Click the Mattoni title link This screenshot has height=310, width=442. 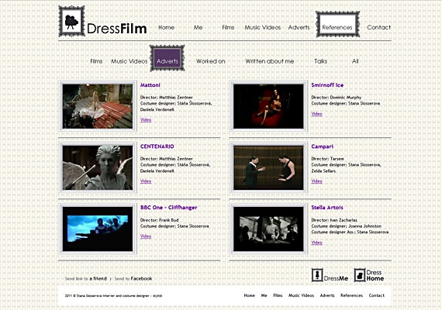coord(150,85)
